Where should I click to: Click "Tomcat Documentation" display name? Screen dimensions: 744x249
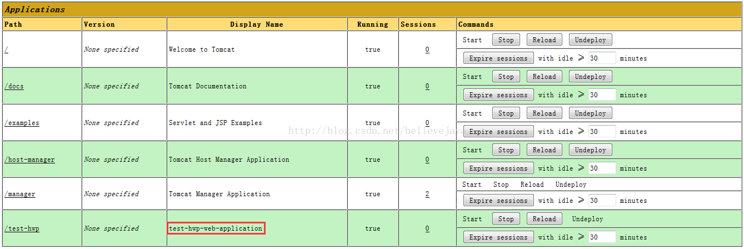208,86
